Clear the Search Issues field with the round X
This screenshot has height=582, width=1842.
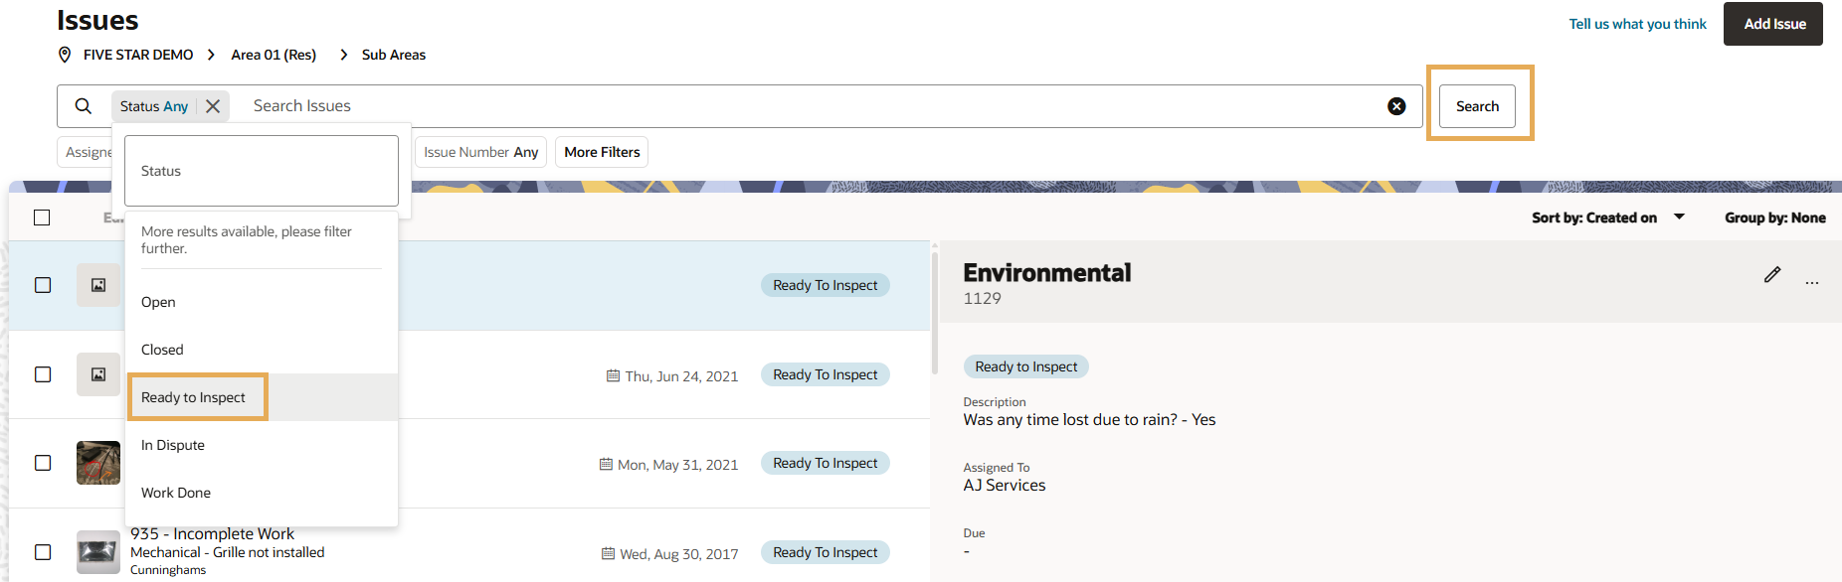[1396, 106]
